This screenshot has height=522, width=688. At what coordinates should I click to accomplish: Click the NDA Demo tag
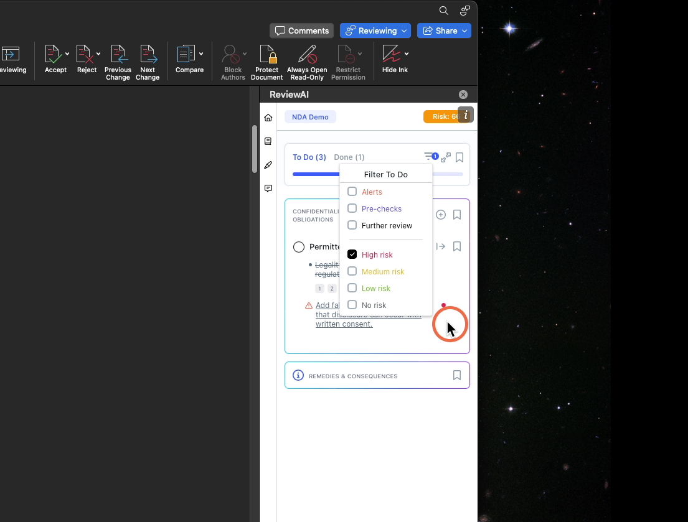pos(310,117)
